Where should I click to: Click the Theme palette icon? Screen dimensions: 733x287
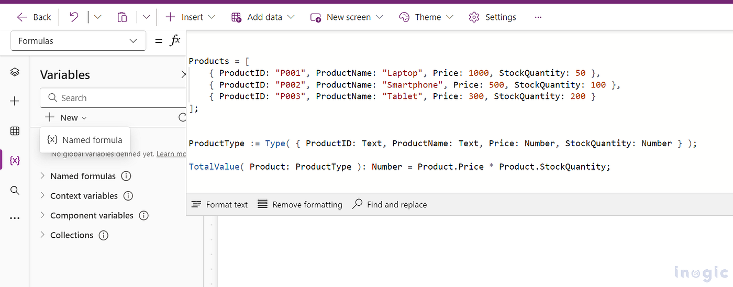404,17
